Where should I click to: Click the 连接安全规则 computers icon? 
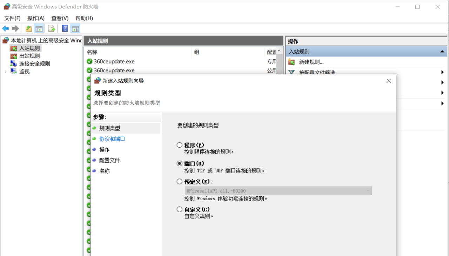pos(14,64)
